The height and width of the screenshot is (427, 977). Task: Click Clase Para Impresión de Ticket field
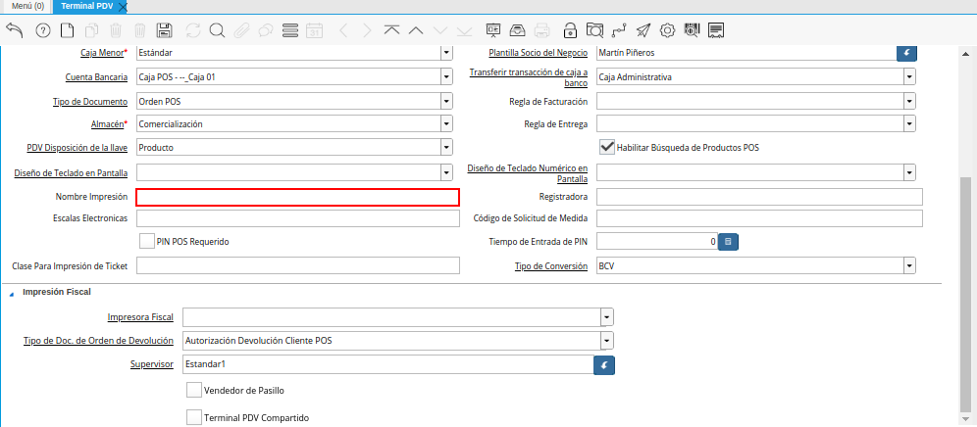[298, 265]
